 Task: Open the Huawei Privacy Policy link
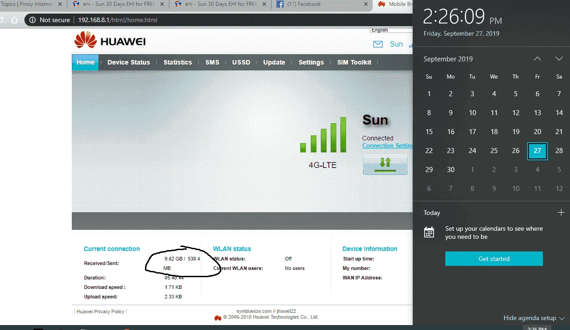100,311
